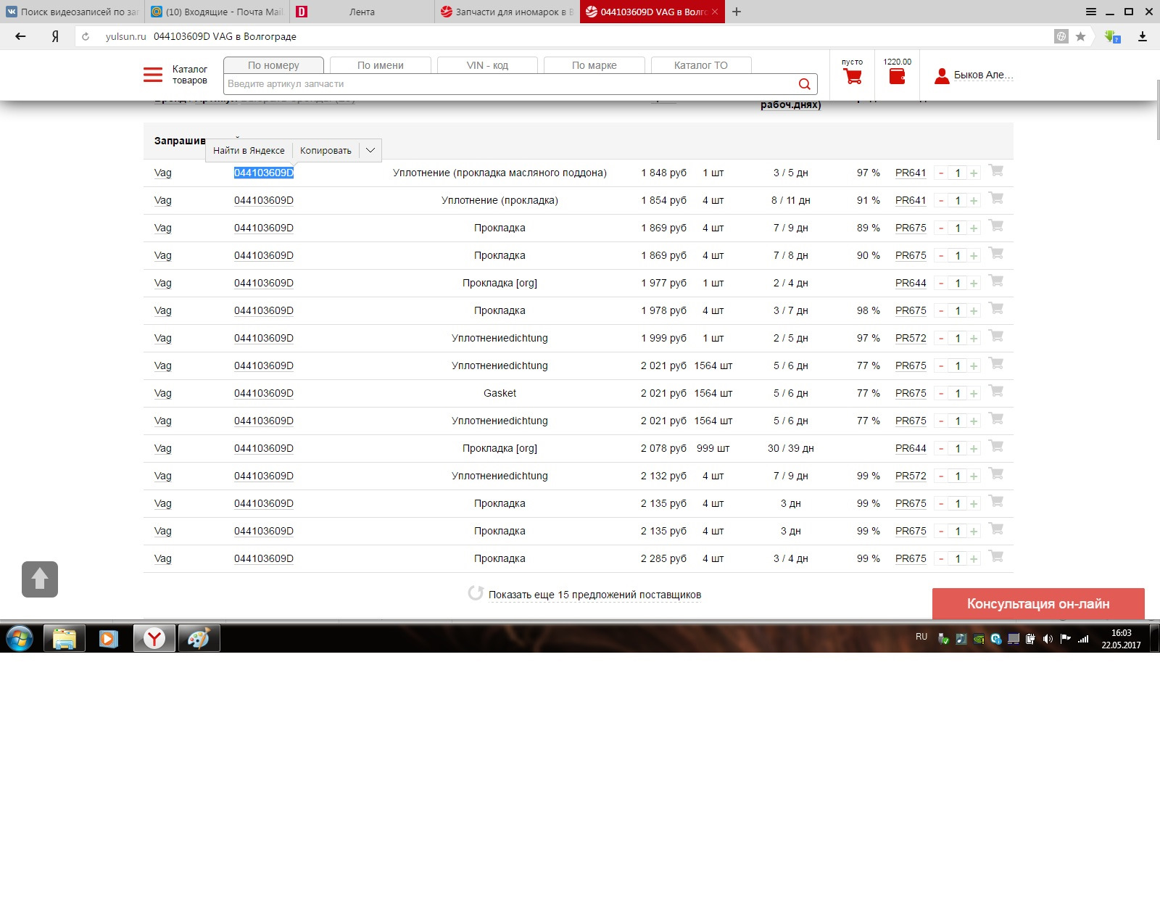Open the wallet balance 1220.00 icon
The image size is (1160, 905).
[x=897, y=76]
